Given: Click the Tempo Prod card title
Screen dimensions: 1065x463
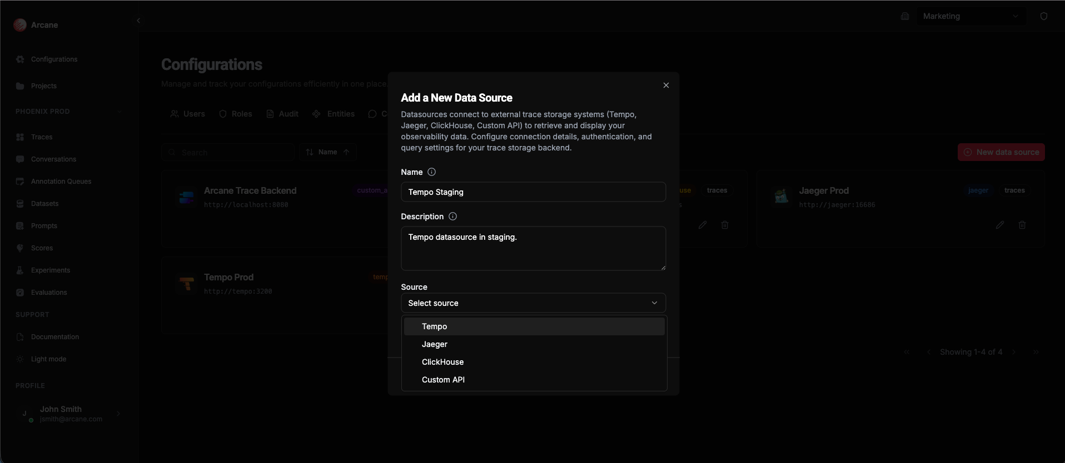Looking at the screenshot, I should (228, 277).
